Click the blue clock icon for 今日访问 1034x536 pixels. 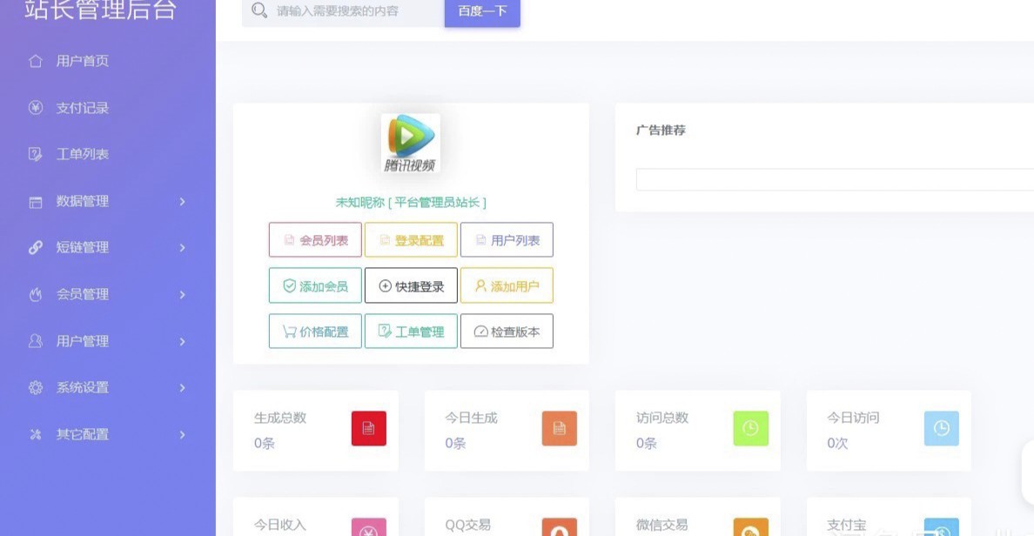(x=942, y=428)
